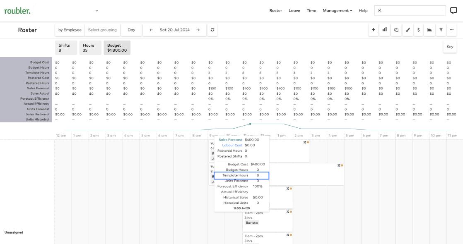463x244 pixels.
Task: Click the 11 pm time column header
Action: (x=452, y=135)
